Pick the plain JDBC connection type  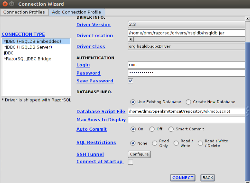[8, 53]
